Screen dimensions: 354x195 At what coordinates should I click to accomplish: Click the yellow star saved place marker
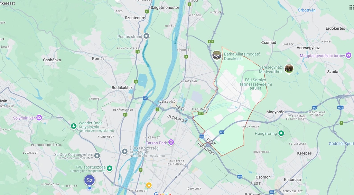click(x=149, y=185)
